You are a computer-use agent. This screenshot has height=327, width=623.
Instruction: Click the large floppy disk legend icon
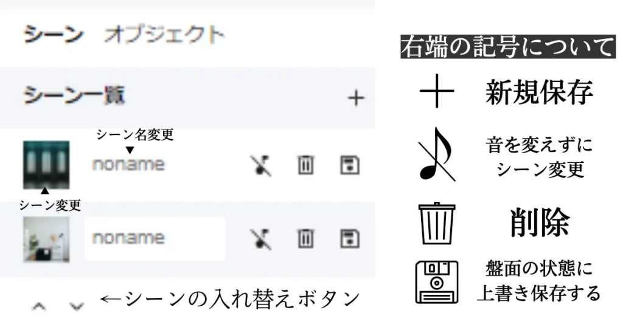pos(437,282)
